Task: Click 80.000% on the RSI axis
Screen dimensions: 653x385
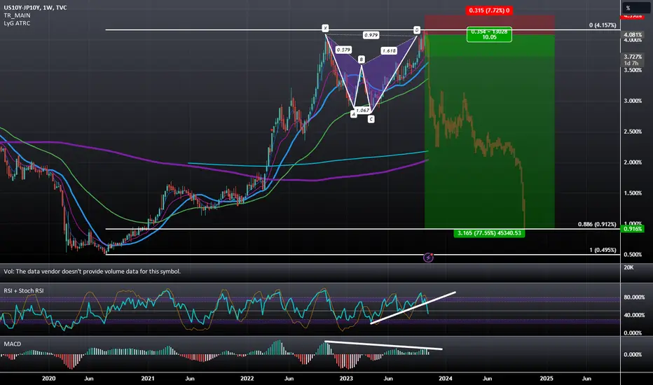Action: pos(634,297)
